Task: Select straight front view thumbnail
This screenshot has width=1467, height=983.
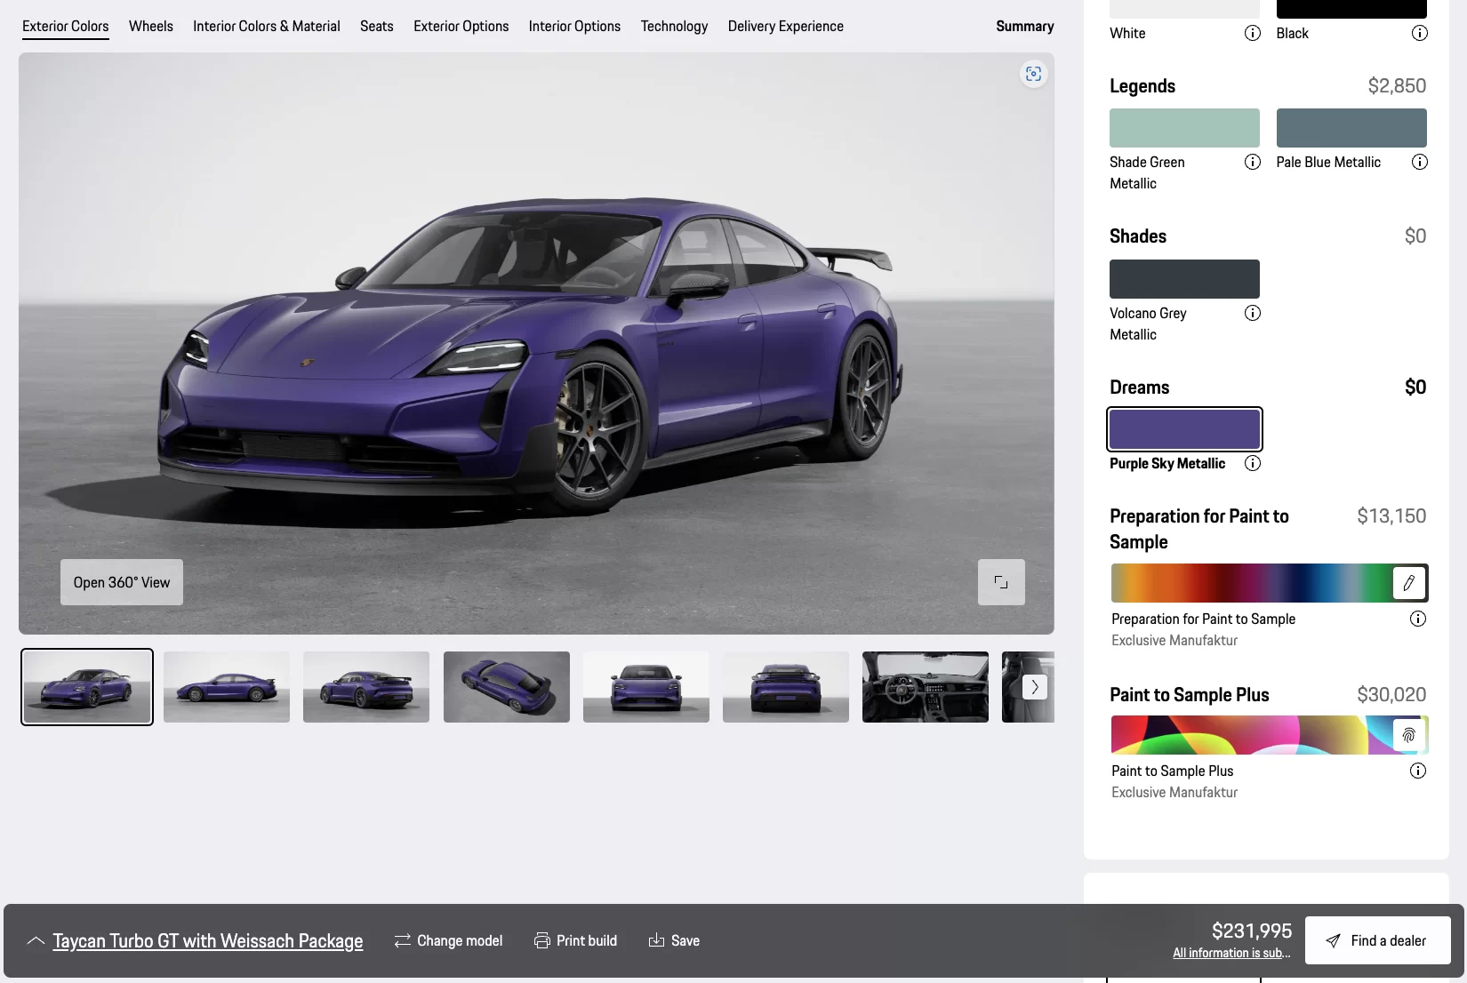Action: point(646,687)
